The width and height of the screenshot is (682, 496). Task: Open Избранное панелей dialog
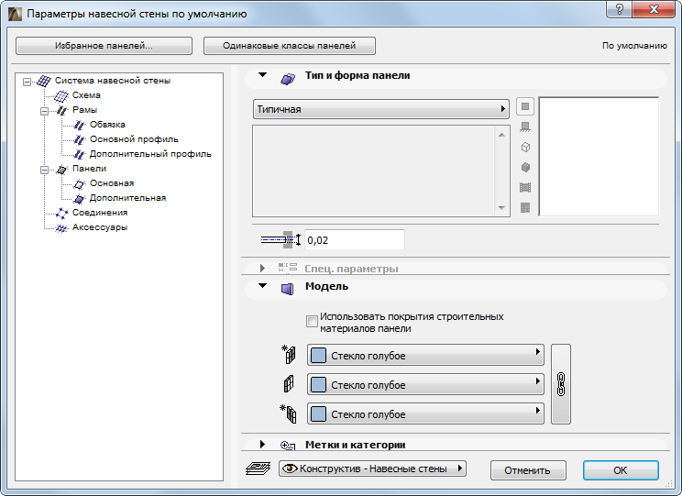(104, 46)
